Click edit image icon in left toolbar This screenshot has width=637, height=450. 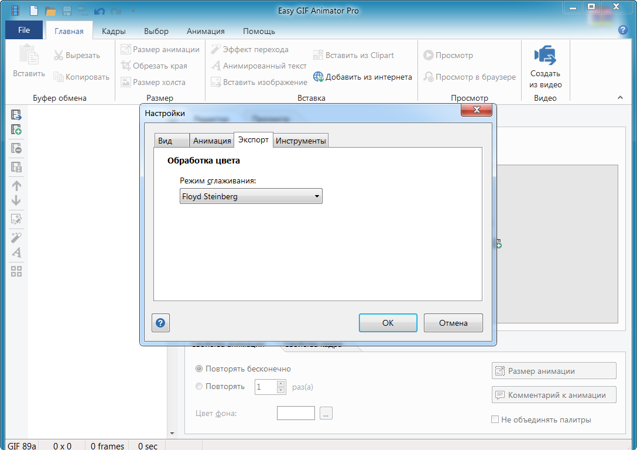16,219
